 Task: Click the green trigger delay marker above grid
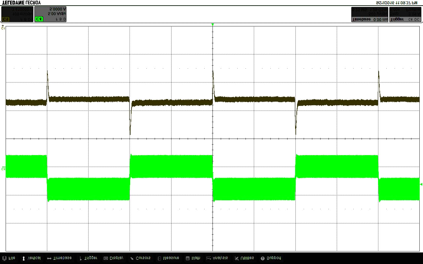212,25
